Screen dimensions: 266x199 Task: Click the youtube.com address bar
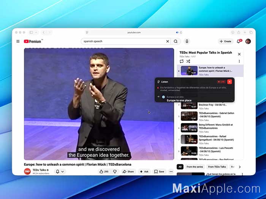point(134,33)
